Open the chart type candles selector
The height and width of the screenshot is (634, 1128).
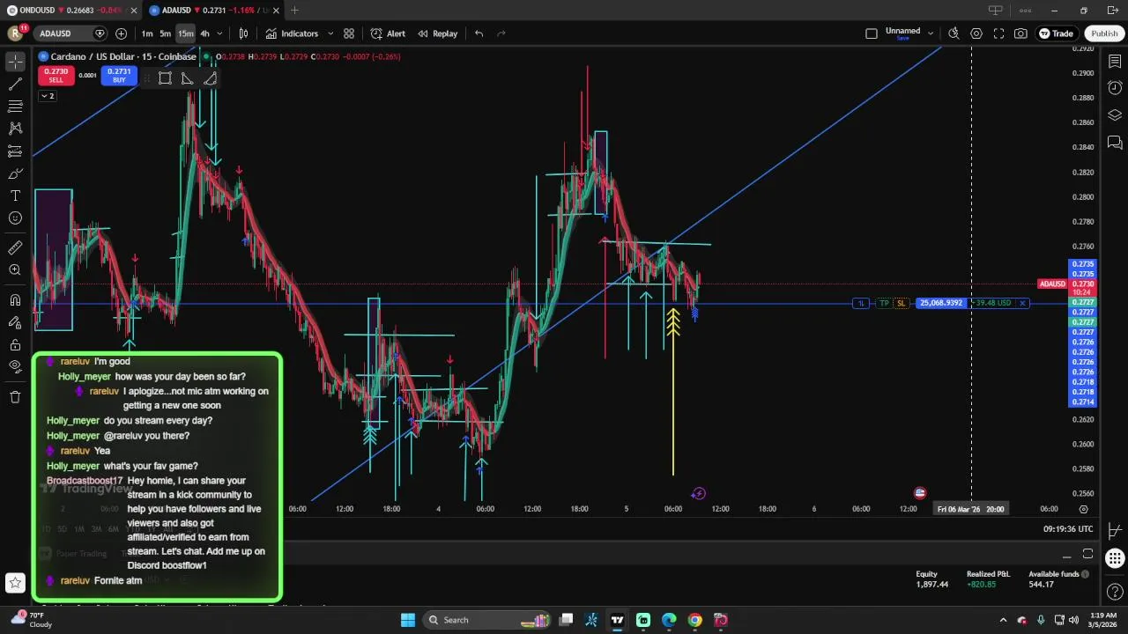click(x=243, y=33)
